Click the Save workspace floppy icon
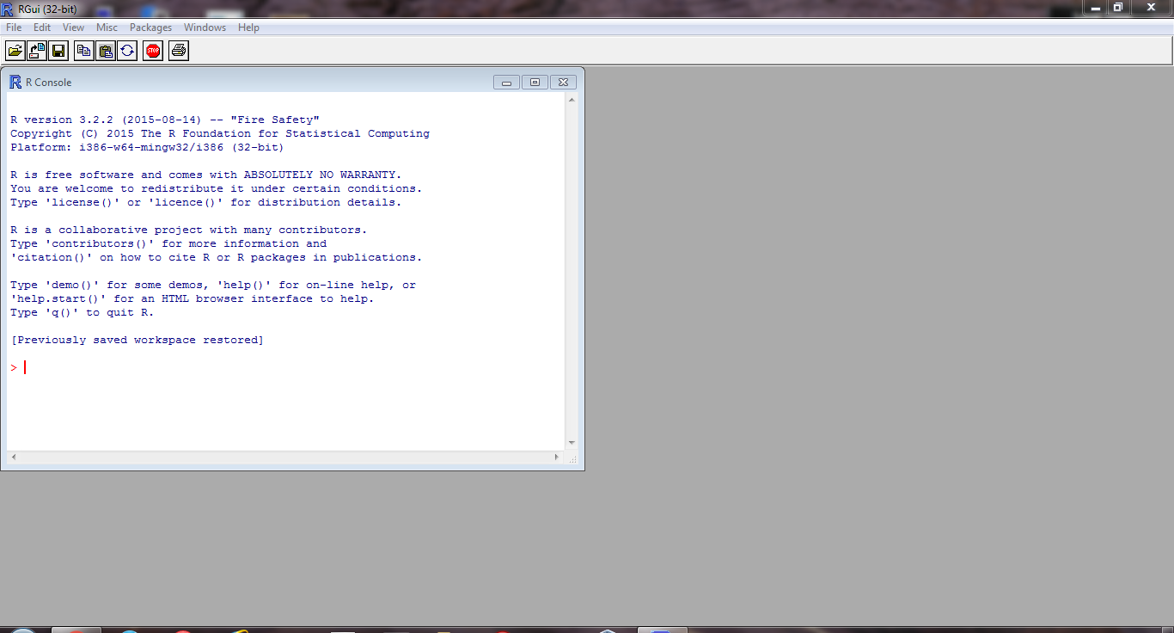The width and height of the screenshot is (1174, 633). pos(58,51)
